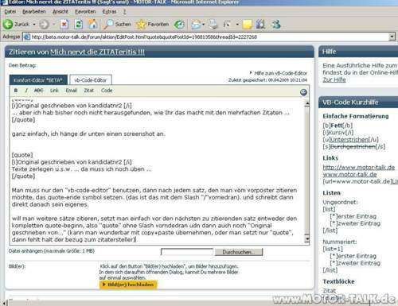Apply italic with the I button
Viewport: 398px width, 306px height.
(26, 91)
